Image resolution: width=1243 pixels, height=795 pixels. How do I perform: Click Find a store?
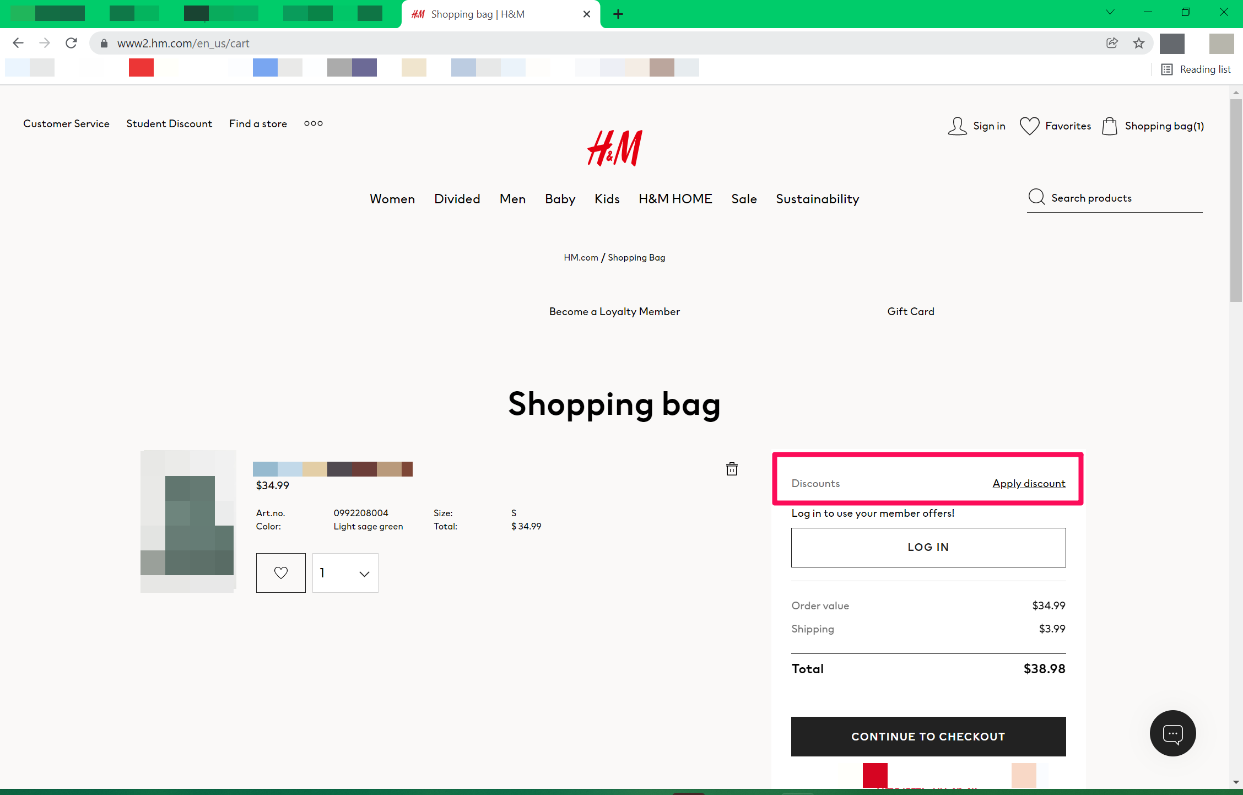click(258, 123)
